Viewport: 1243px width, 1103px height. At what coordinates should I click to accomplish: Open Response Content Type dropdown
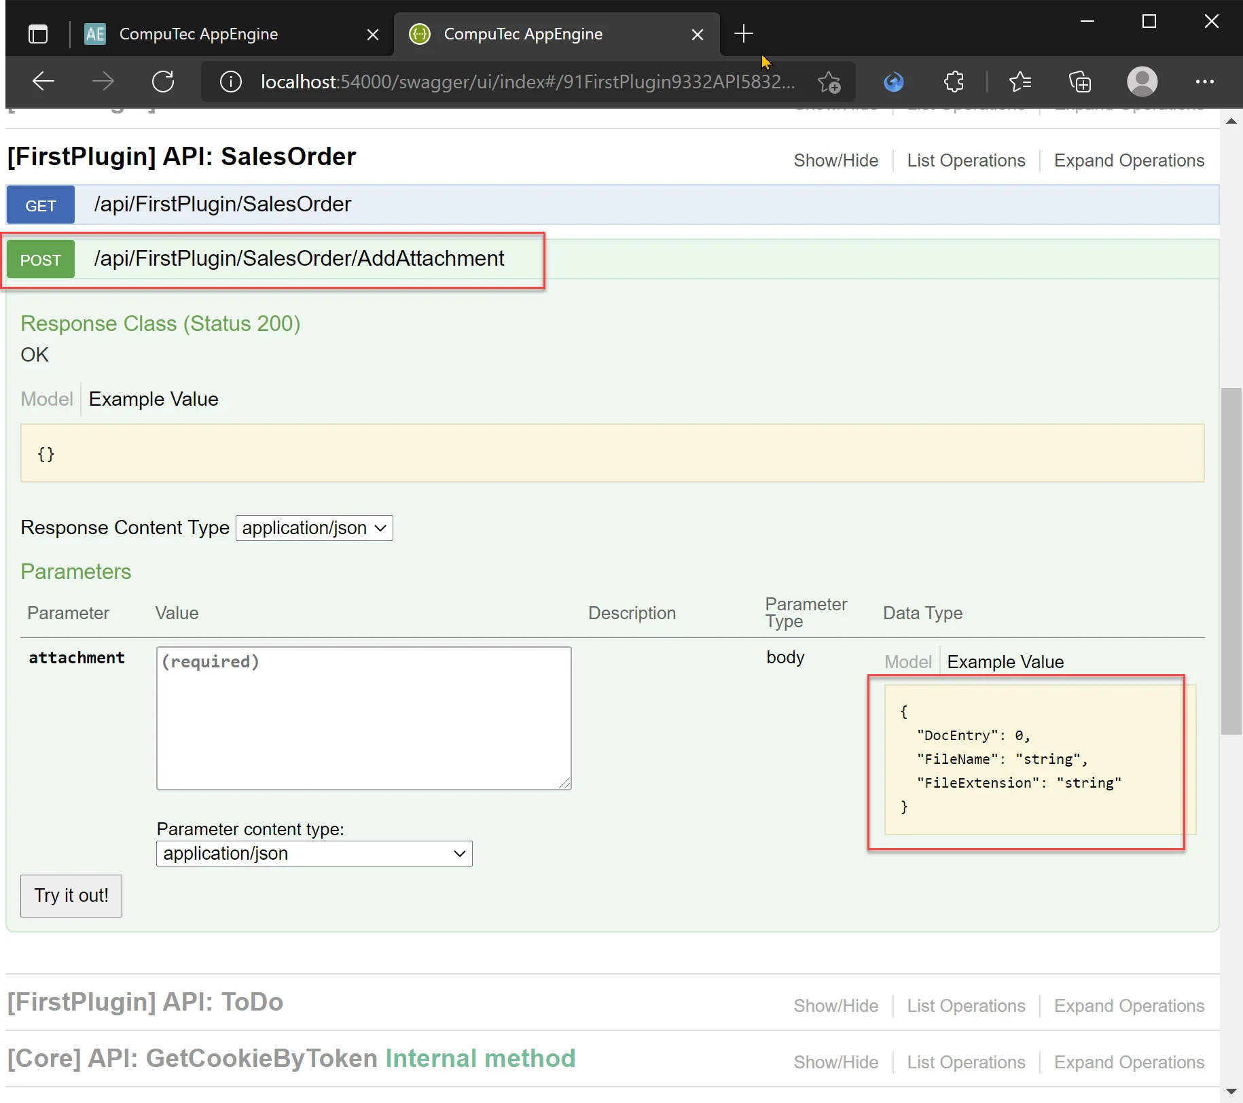tap(314, 528)
